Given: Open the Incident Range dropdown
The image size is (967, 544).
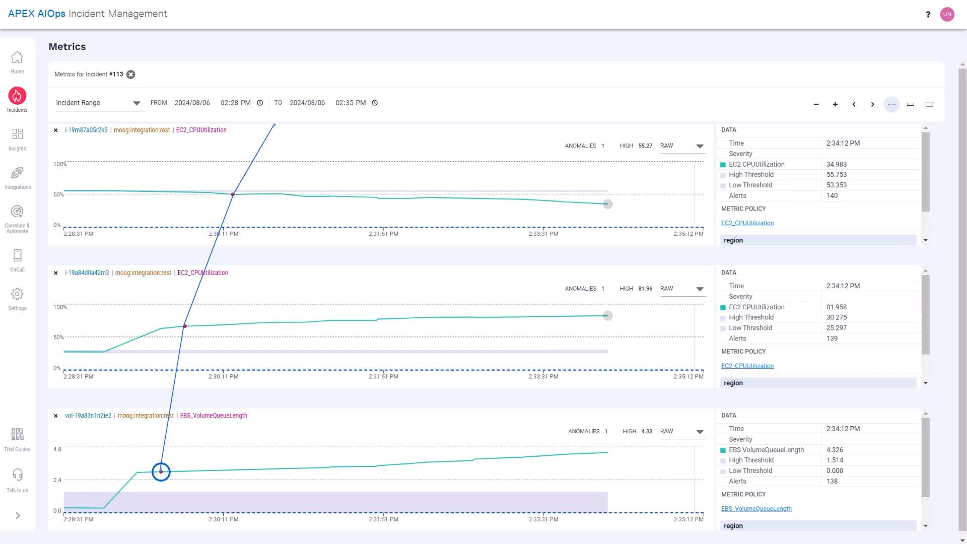Looking at the screenshot, I should coord(98,103).
